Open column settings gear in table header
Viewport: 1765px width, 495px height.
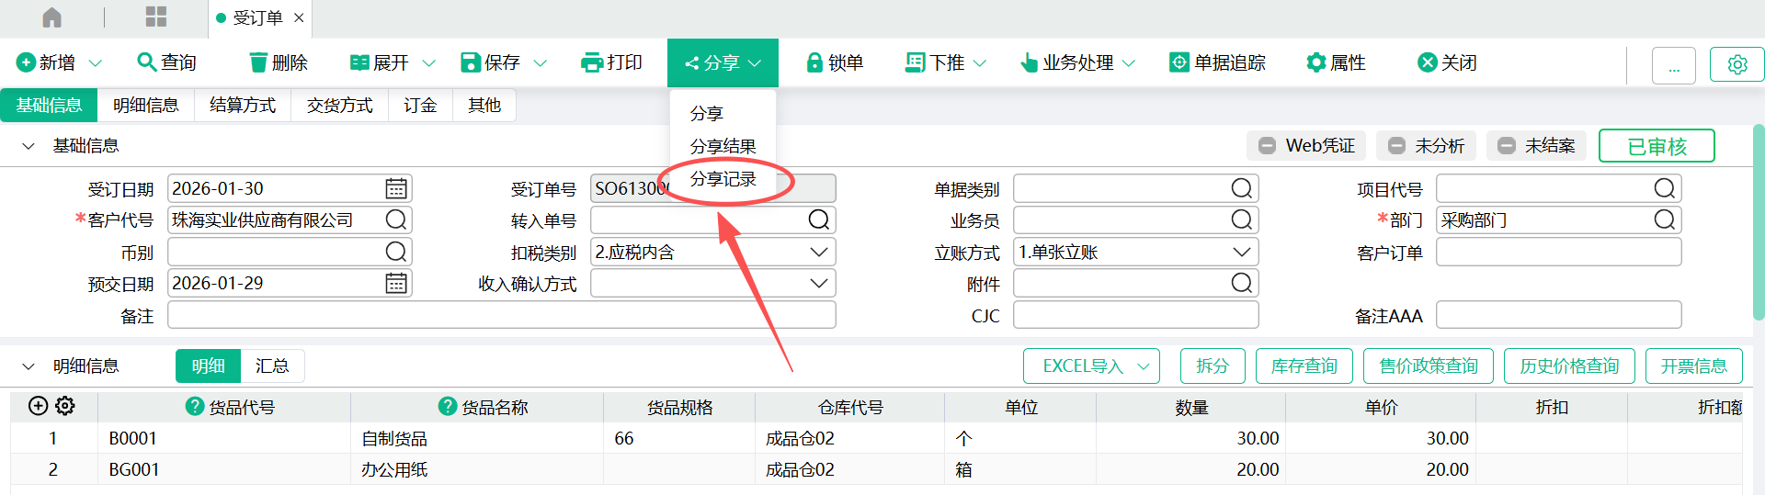65,406
